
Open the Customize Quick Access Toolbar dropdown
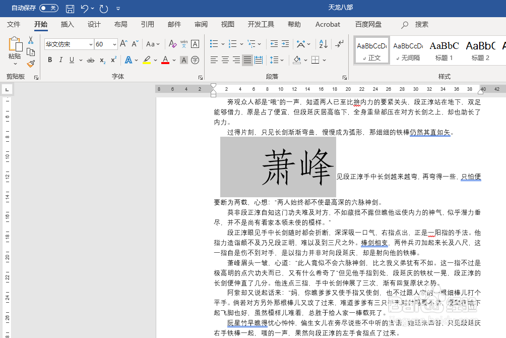click(x=118, y=9)
